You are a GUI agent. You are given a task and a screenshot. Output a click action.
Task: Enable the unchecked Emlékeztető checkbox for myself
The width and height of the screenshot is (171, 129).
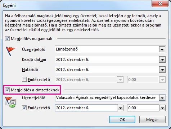pyautogui.click(x=24, y=80)
